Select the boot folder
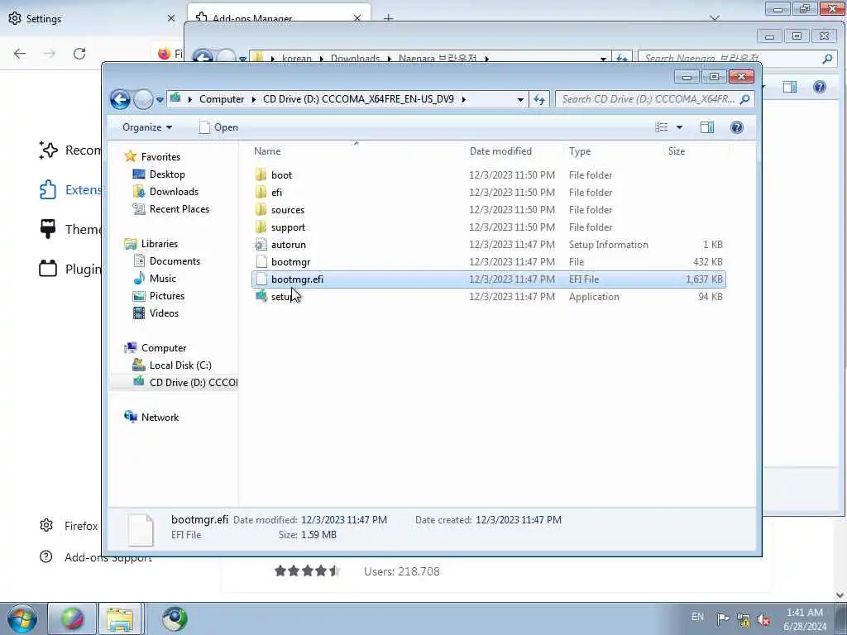 click(x=281, y=175)
